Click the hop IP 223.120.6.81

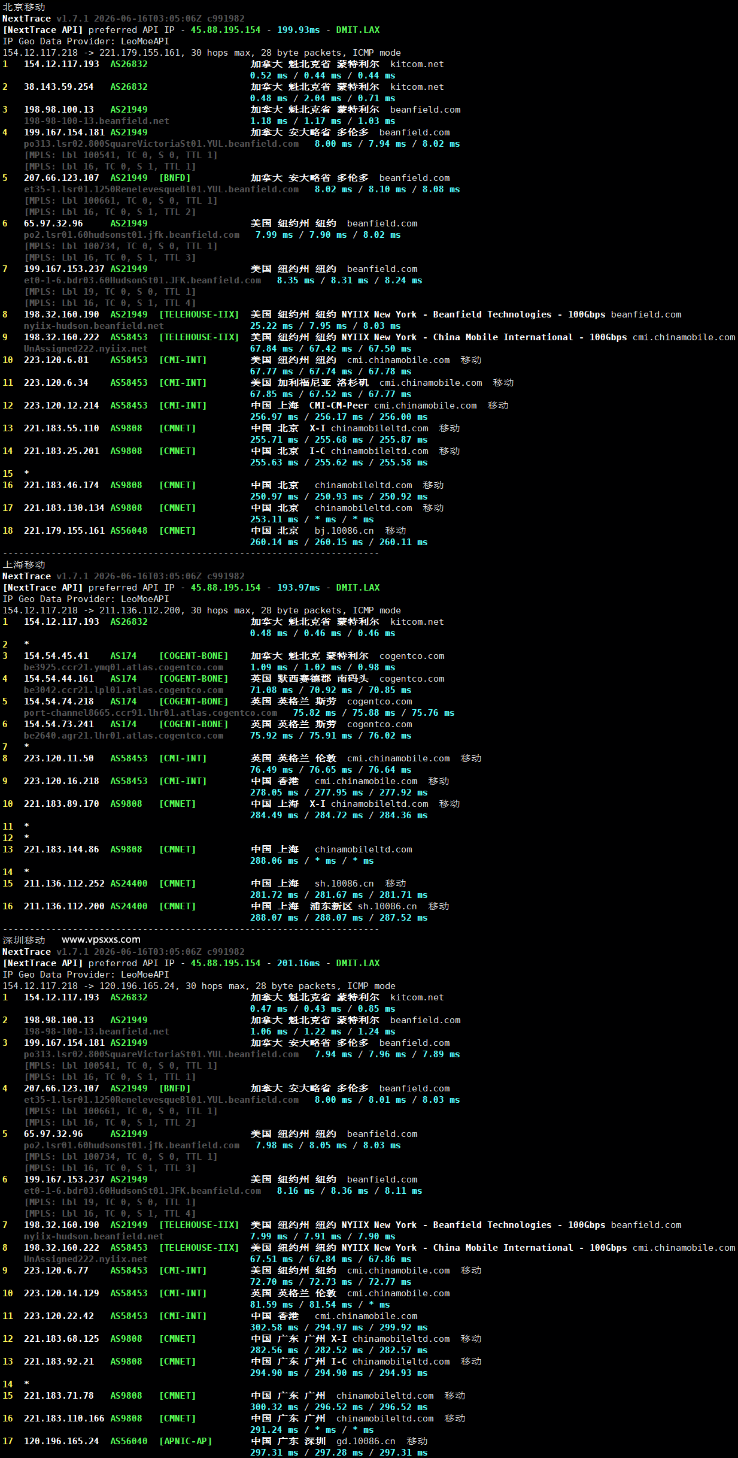click(x=56, y=360)
